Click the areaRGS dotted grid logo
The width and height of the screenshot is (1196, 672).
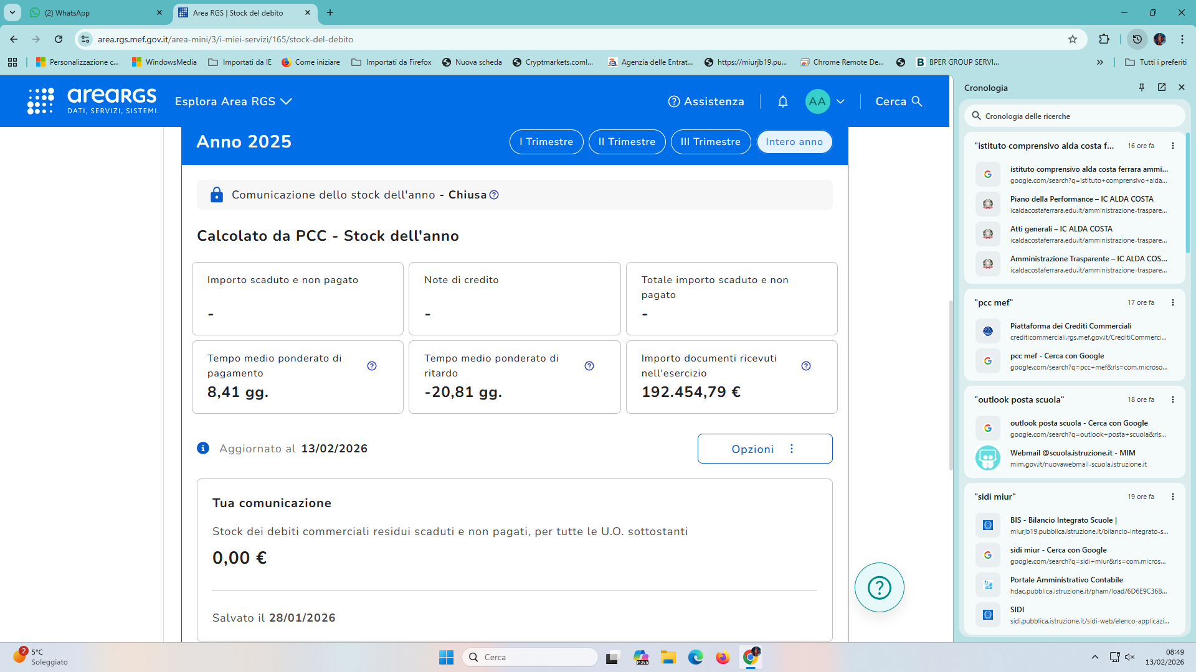coord(40,101)
